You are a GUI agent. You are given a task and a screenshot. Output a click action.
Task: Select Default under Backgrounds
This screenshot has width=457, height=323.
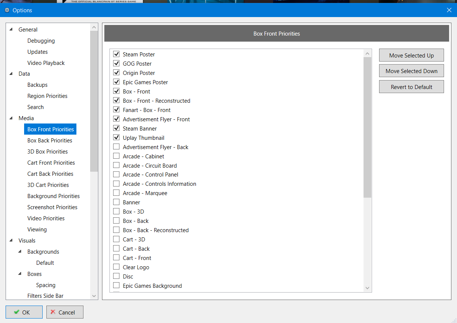point(45,263)
